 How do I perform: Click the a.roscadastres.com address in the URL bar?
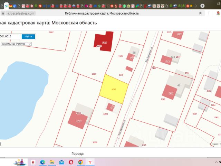click(x=21, y=13)
